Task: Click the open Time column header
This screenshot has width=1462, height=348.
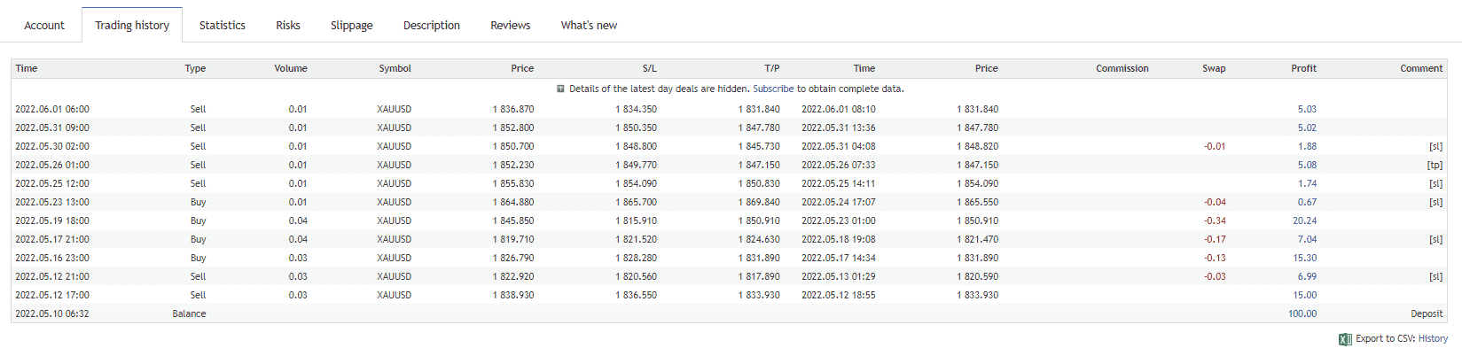Action: 27,68
